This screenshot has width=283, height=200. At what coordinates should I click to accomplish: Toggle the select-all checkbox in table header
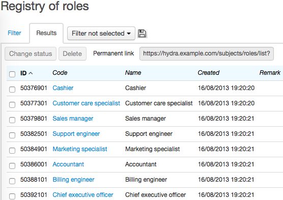(x=12, y=74)
